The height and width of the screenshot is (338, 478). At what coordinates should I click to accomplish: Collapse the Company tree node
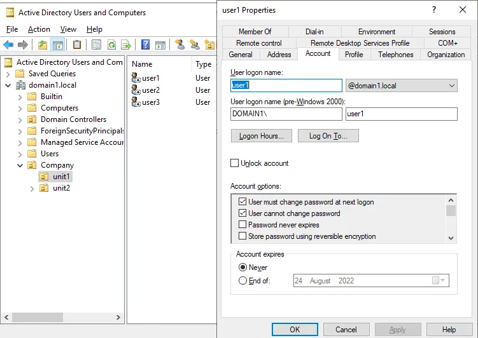pos(20,165)
